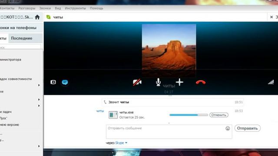Cancel the file transfer with Отменить
The height and width of the screenshot is (156, 278).
[219, 115]
